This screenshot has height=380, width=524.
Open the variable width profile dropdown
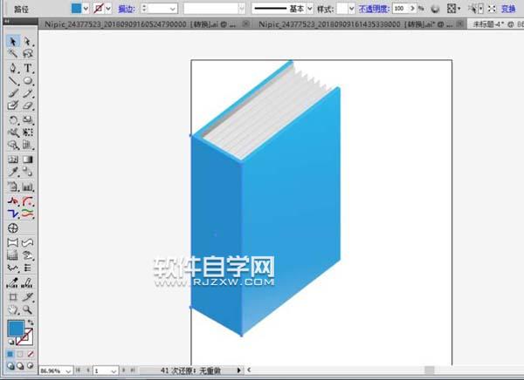tap(242, 9)
